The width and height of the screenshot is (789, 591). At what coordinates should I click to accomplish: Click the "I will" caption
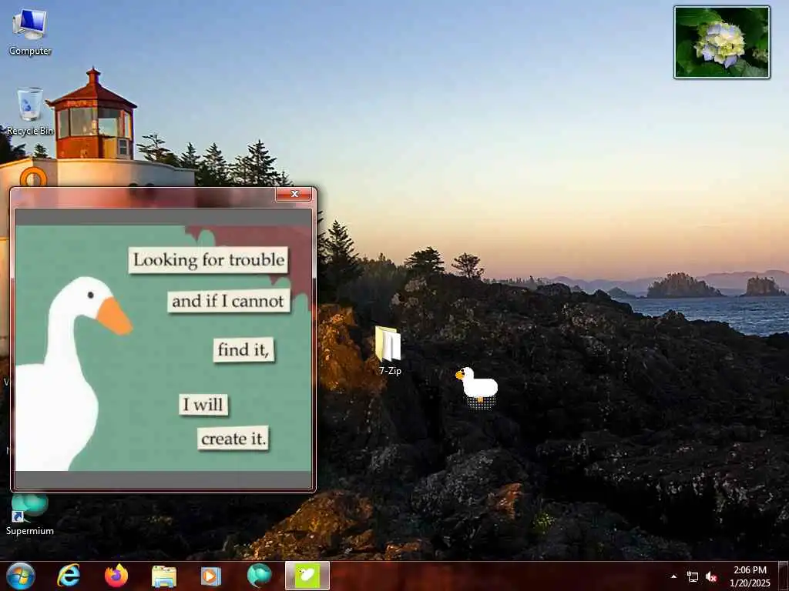tap(203, 404)
